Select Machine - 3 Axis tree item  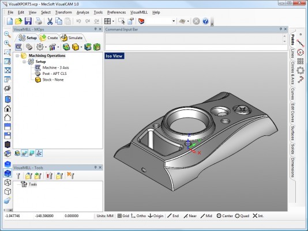point(52,68)
